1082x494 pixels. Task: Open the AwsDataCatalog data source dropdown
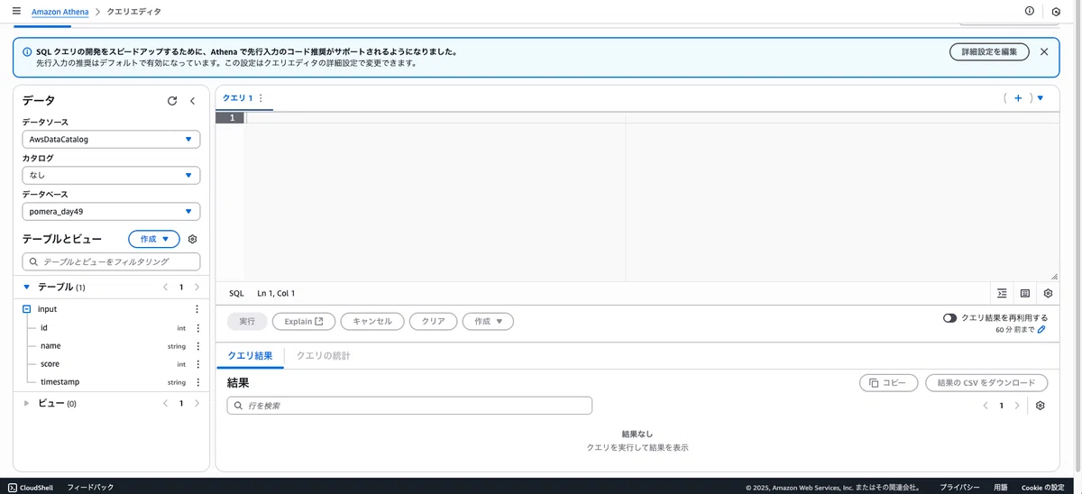coord(111,140)
